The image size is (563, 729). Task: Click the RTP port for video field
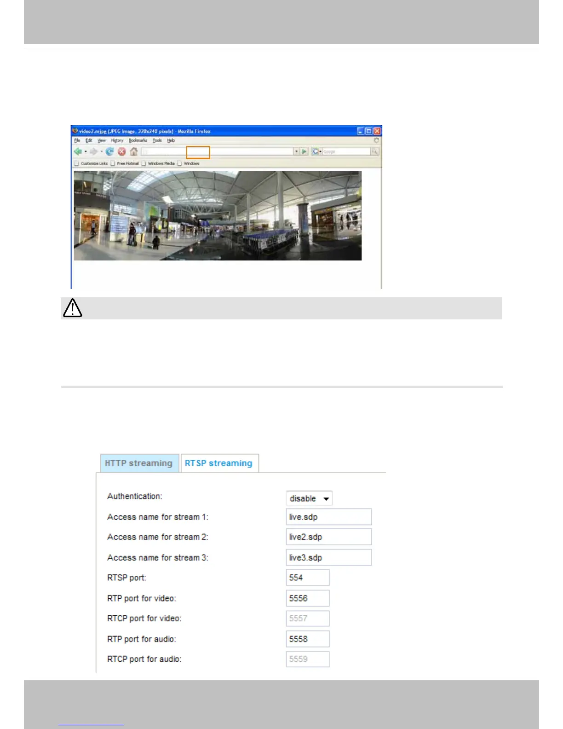coord(308,598)
